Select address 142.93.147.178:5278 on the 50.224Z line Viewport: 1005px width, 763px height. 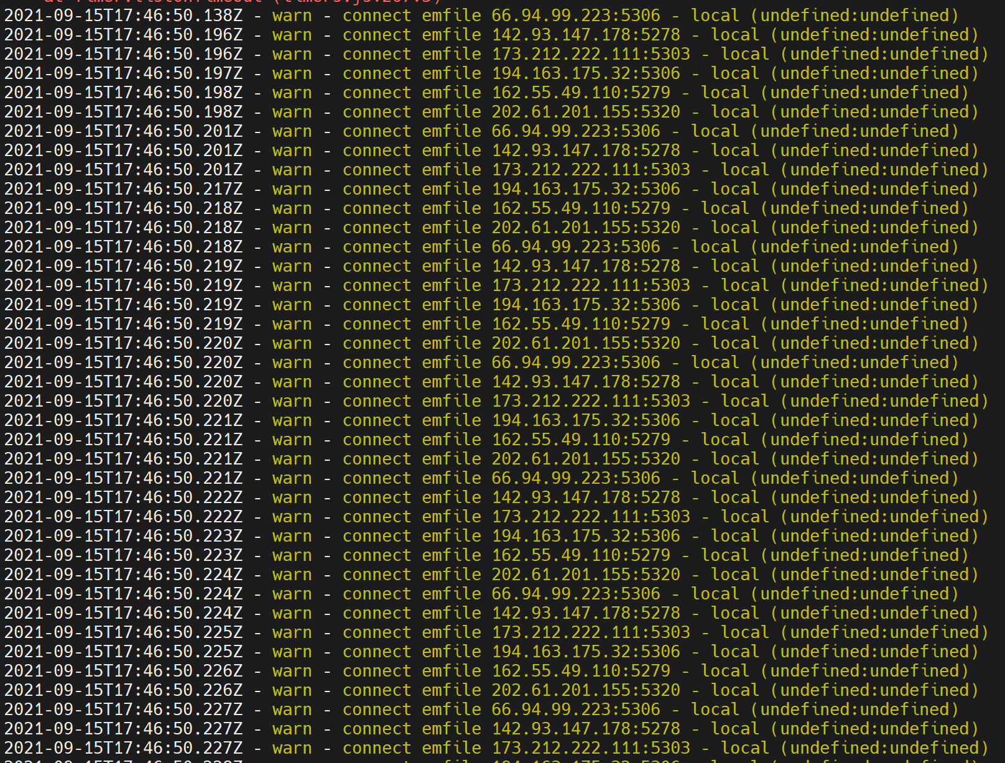tap(586, 613)
